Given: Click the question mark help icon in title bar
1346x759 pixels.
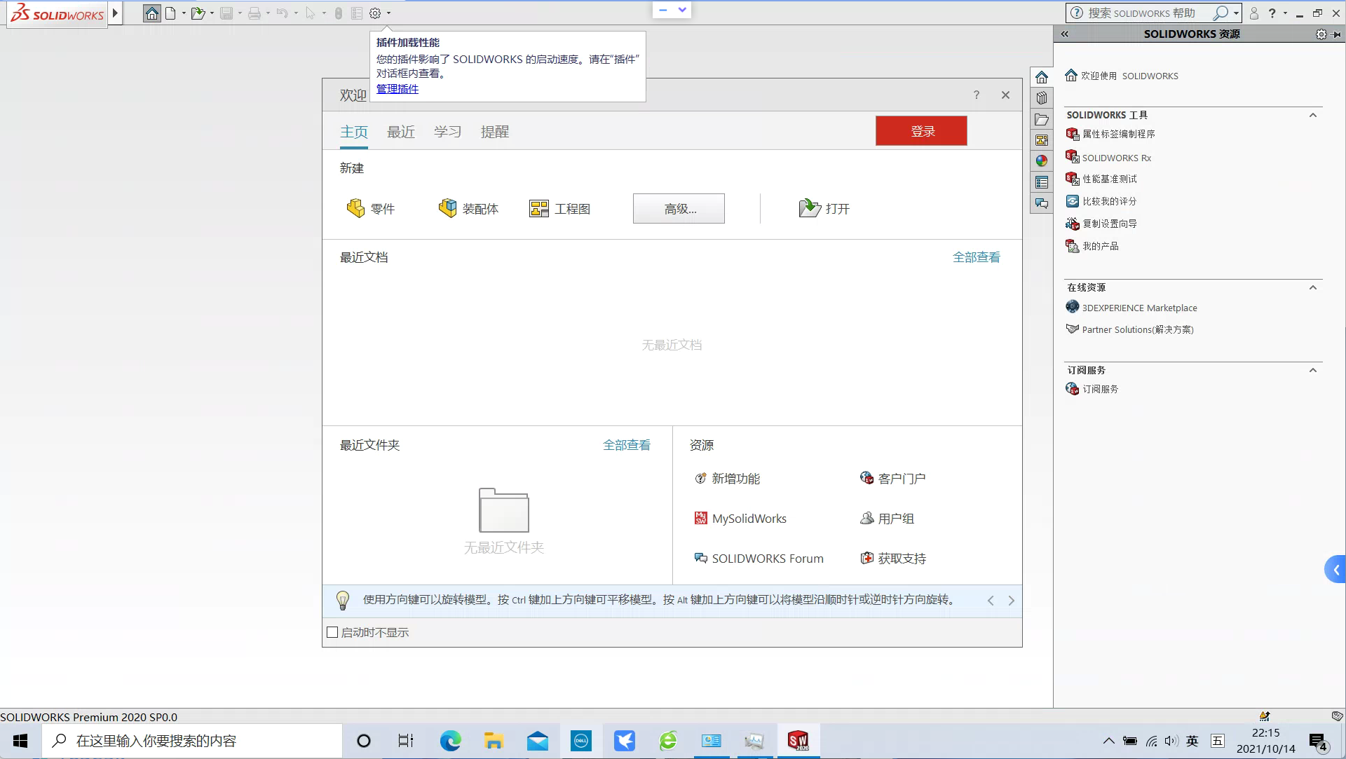Looking at the screenshot, I should tap(1272, 13).
